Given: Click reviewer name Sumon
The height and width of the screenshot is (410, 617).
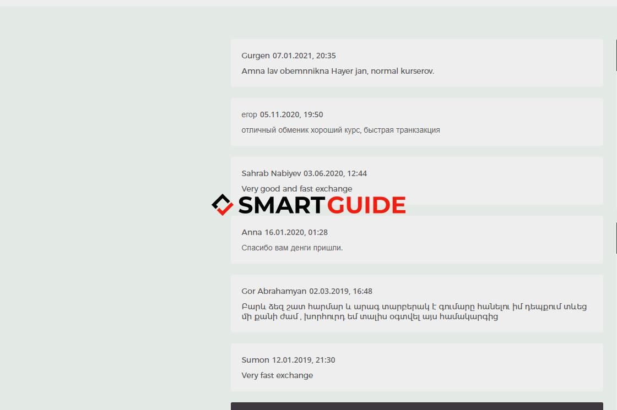Looking at the screenshot, I should click(x=256, y=360).
